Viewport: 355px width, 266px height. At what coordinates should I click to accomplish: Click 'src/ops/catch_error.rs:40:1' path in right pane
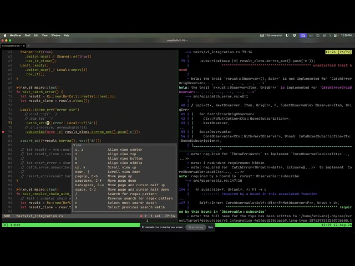(220, 96)
